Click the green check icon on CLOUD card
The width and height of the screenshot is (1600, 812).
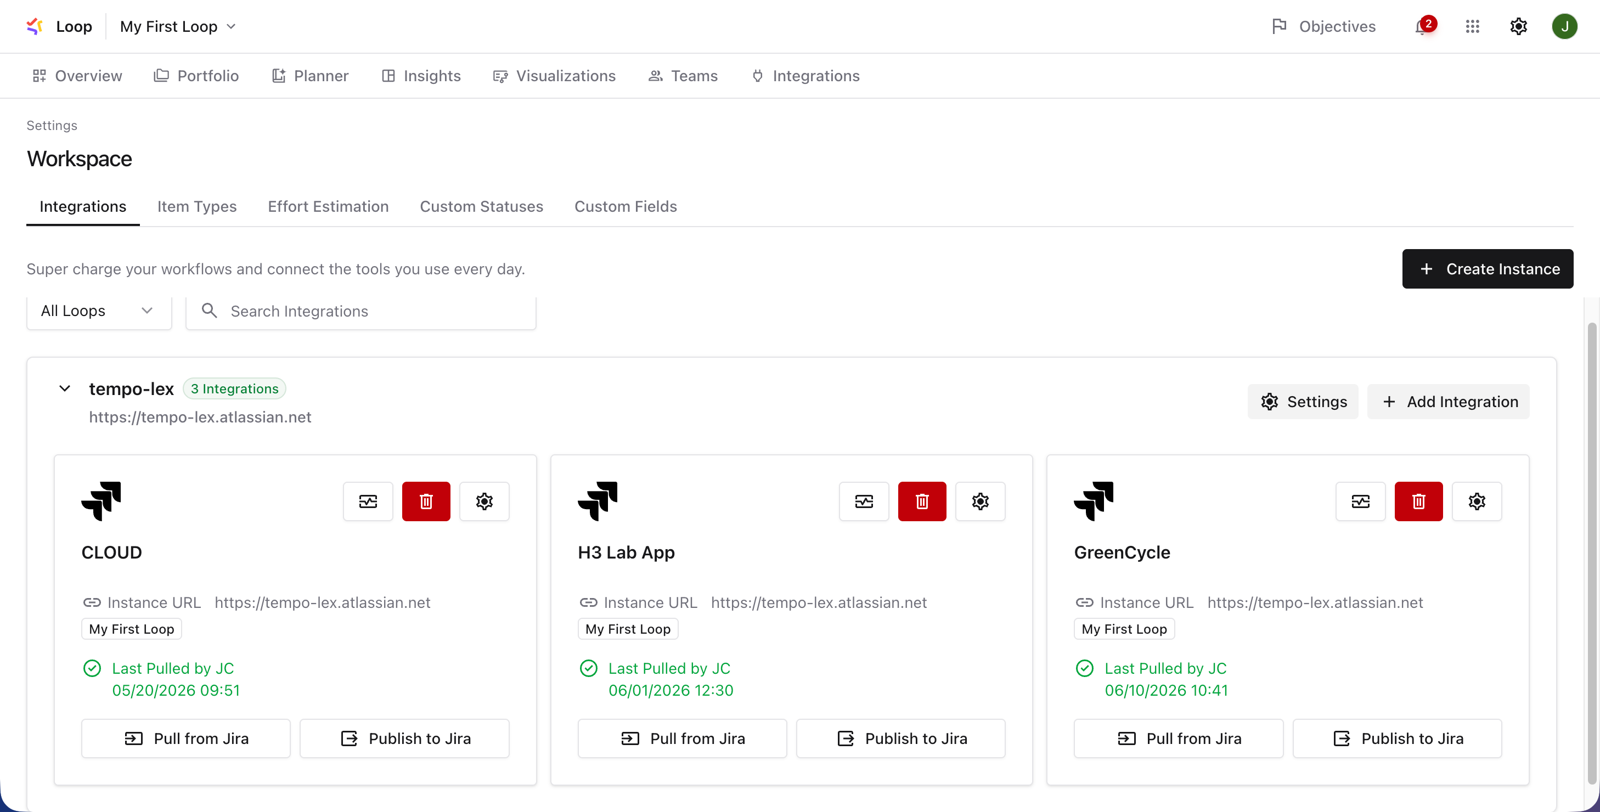[92, 668]
